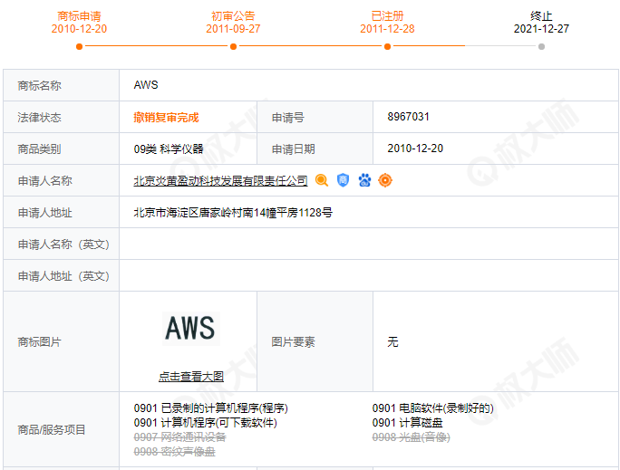This screenshot has width=620, height=470.
Task: Click struck-through item 0908 密纹声像盘
Action: pos(174,452)
